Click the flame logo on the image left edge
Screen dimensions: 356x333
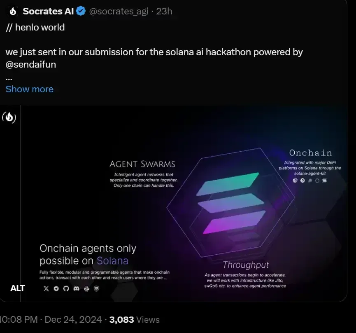(10, 117)
